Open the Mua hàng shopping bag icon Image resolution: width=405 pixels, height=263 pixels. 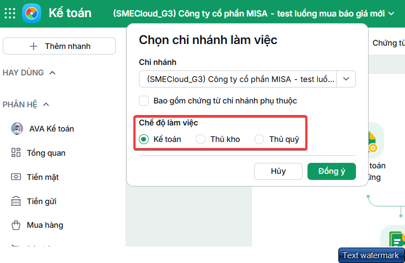(x=16, y=225)
